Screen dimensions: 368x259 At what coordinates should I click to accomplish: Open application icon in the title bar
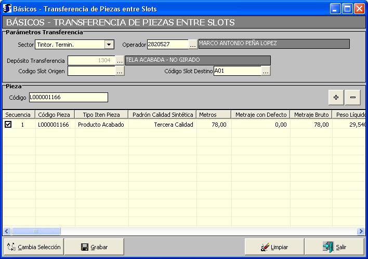point(7,9)
